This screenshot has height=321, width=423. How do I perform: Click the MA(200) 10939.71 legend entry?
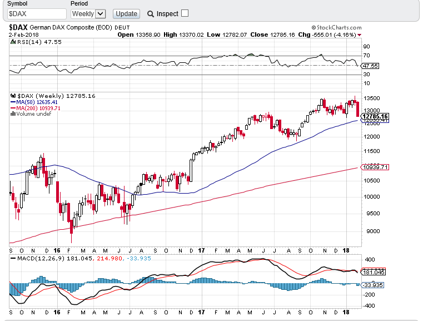pyautogui.click(x=36, y=108)
